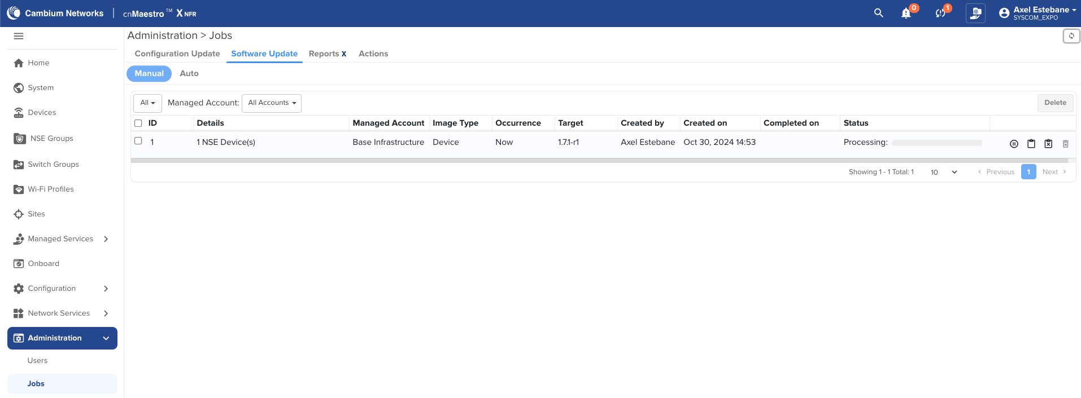This screenshot has height=398, width=1081.
Task: Open the All filter dropdown
Action: 147,103
